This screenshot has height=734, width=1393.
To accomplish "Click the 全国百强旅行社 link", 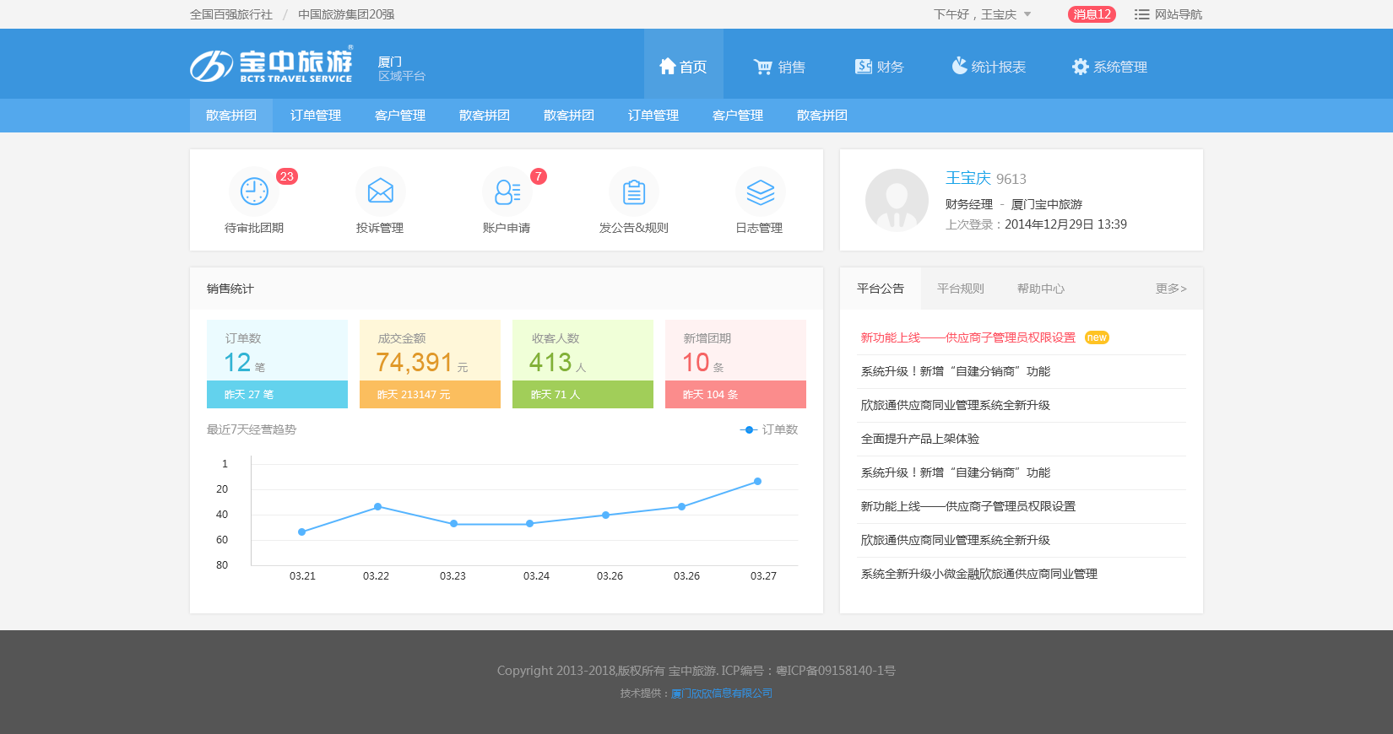I will coord(231,14).
